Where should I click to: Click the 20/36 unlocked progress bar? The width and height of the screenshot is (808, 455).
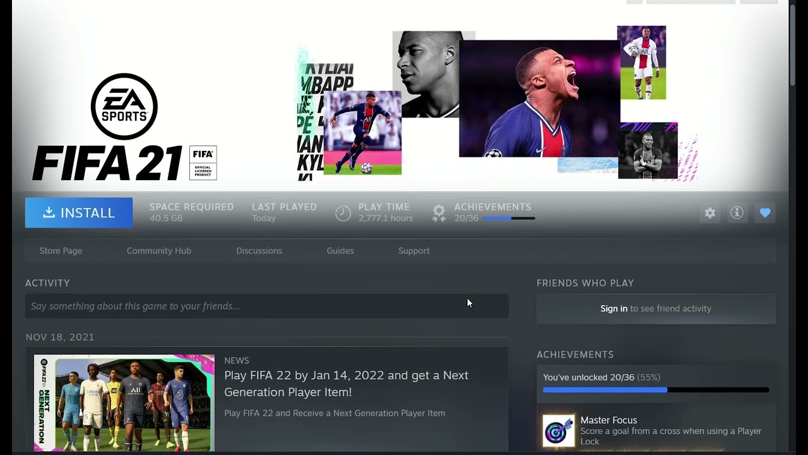pos(656,391)
